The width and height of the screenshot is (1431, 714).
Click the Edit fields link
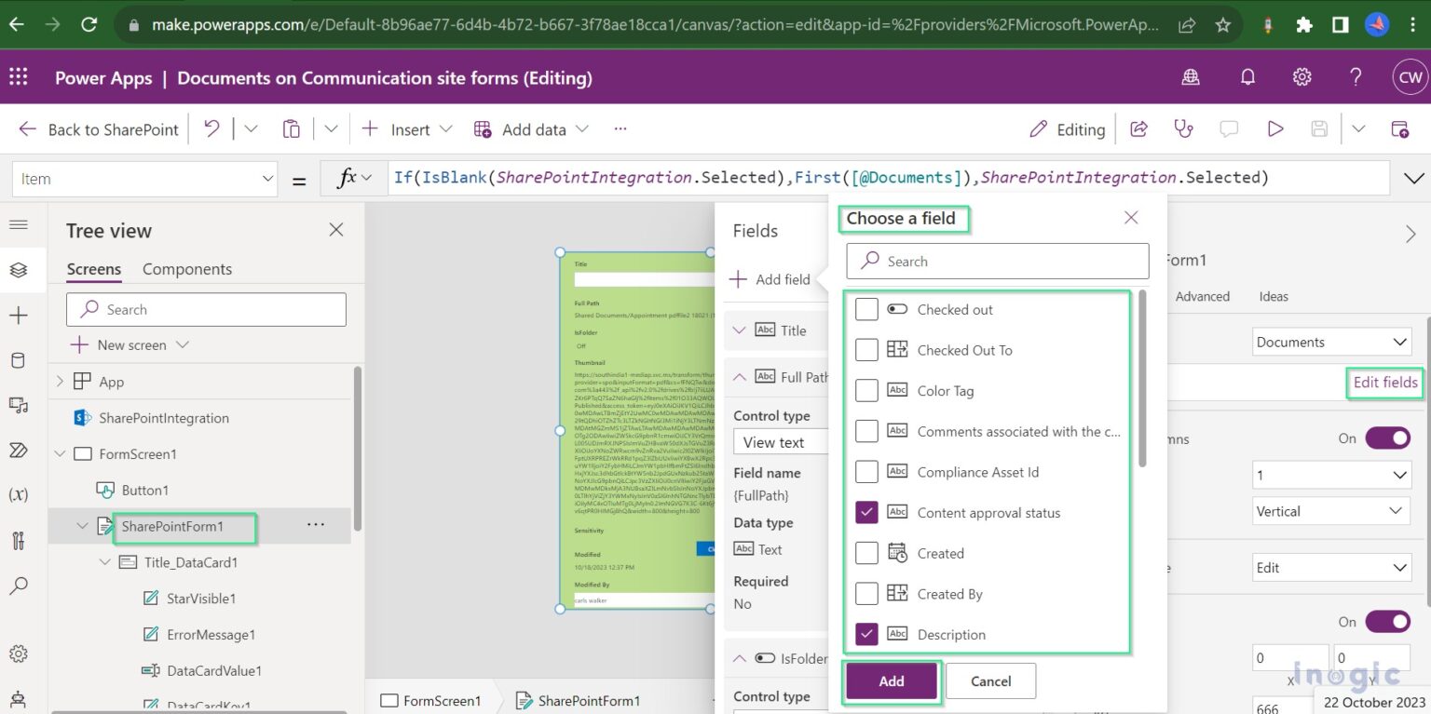pos(1384,383)
